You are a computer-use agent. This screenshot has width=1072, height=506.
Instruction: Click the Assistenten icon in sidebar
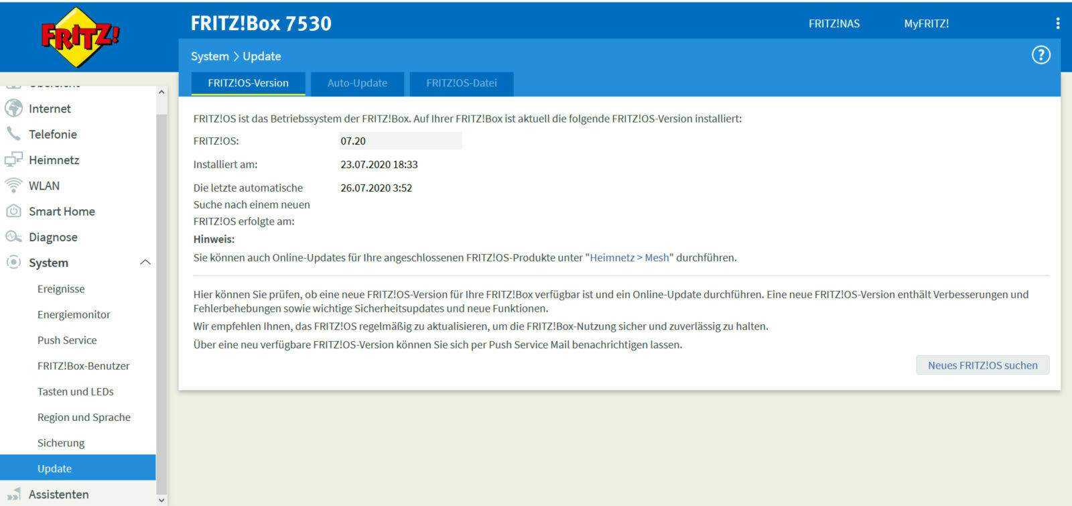click(x=13, y=495)
